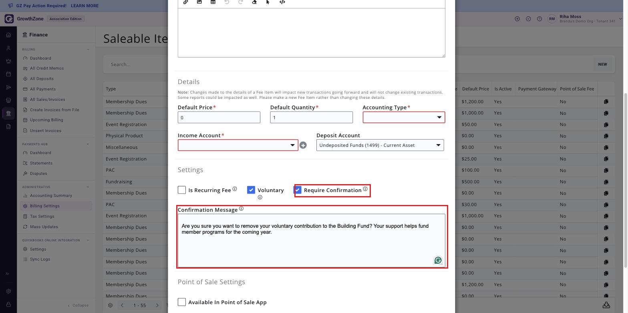Uncheck the Voluntary checkbox

(251, 190)
